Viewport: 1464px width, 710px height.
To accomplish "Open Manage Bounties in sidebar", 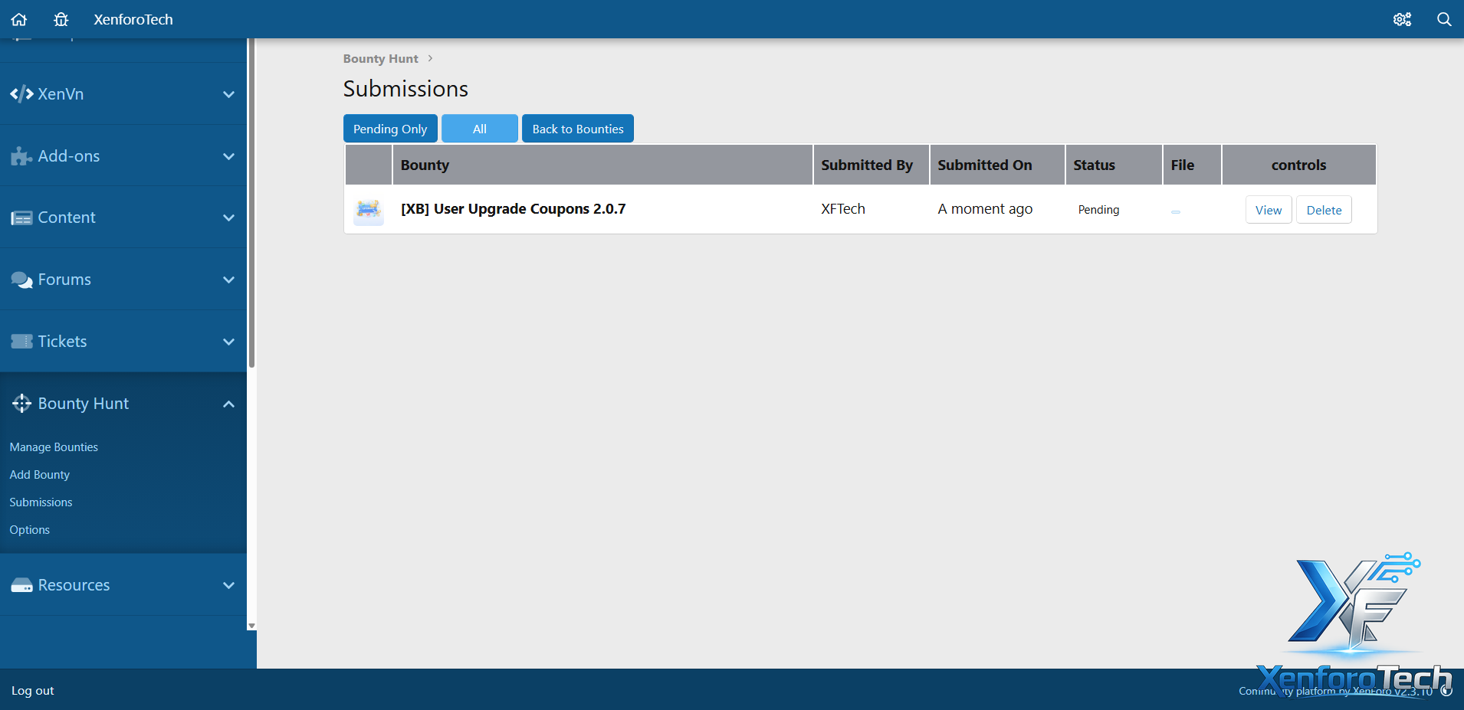I will click(x=54, y=447).
